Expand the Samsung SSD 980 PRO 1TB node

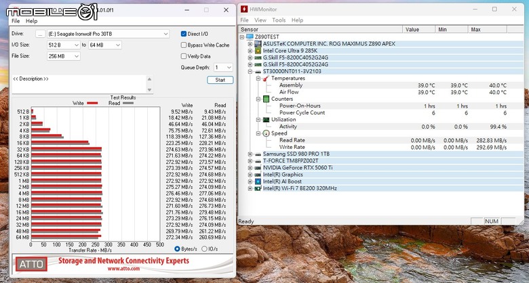click(250, 154)
